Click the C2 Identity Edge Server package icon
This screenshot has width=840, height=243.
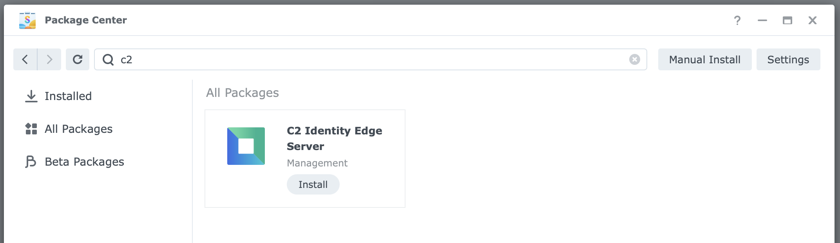(246, 146)
